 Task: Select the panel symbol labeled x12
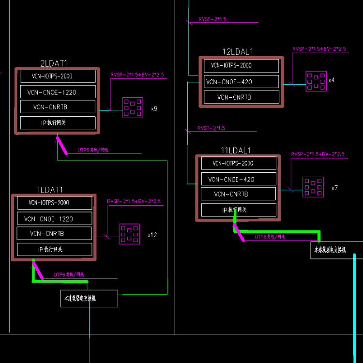pyautogui.click(x=129, y=234)
